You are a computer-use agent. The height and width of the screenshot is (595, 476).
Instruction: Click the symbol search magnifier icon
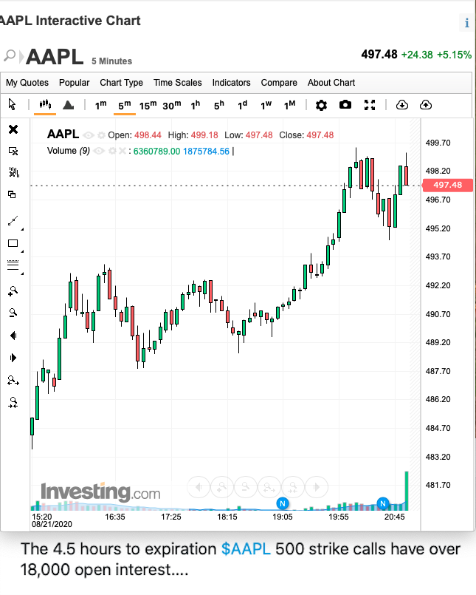(x=10, y=55)
